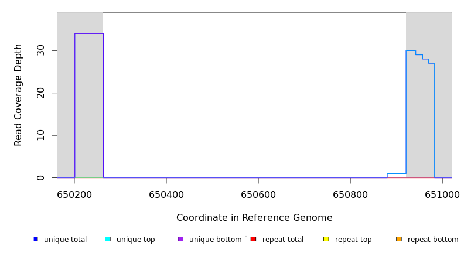Click the 650200 x-axis tick label
This screenshot has width=464, height=253.
(x=74, y=194)
